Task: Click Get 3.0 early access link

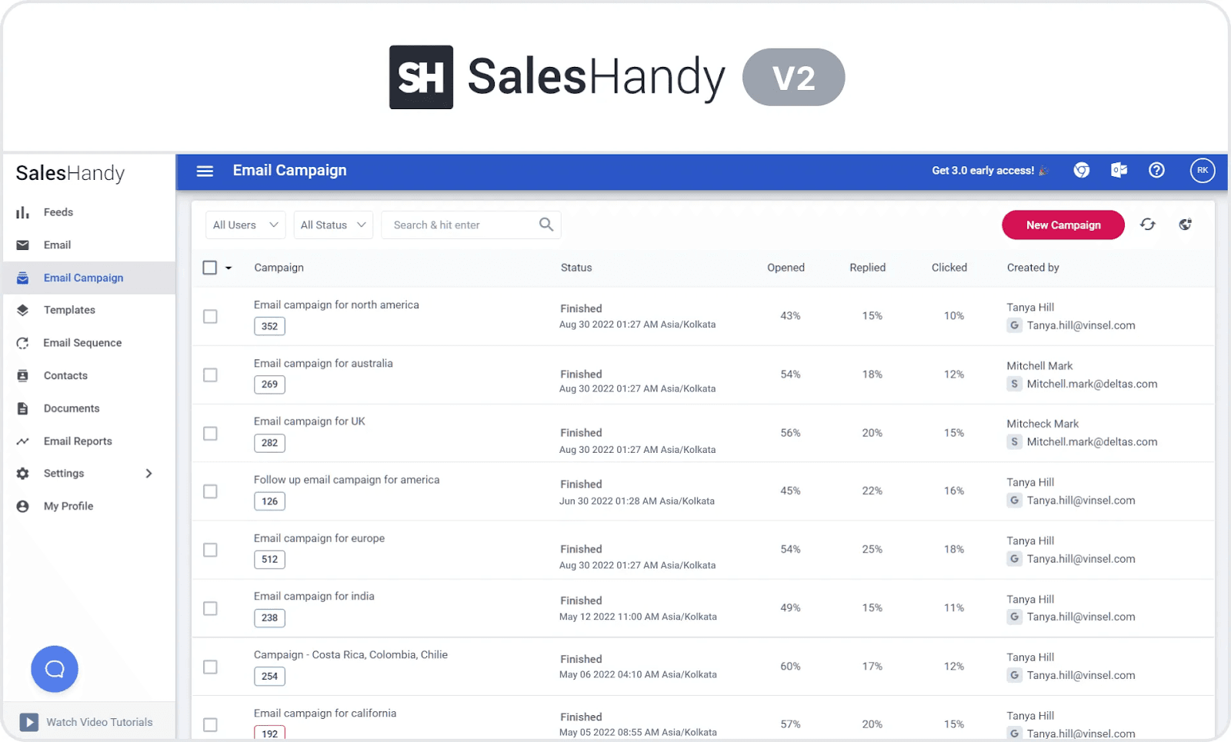Action: (990, 171)
